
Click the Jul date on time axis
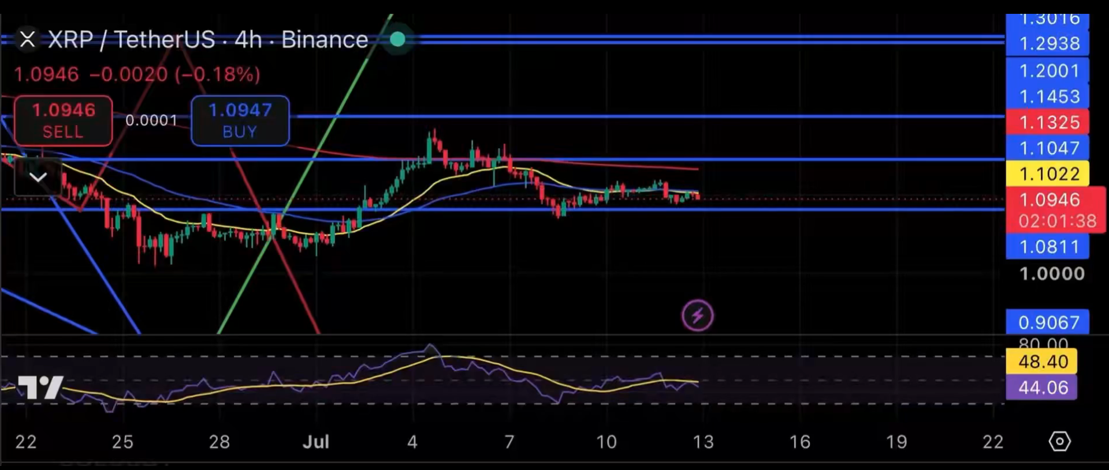[316, 442]
